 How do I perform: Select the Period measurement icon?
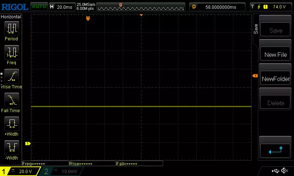[12, 29]
